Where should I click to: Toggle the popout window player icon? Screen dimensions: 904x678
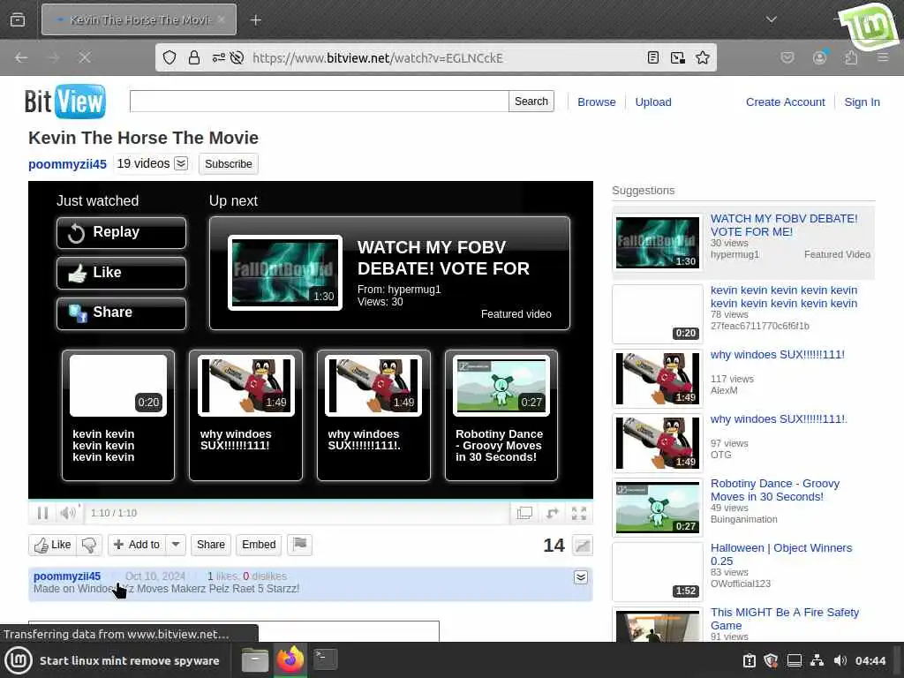[x=524, y=513]
